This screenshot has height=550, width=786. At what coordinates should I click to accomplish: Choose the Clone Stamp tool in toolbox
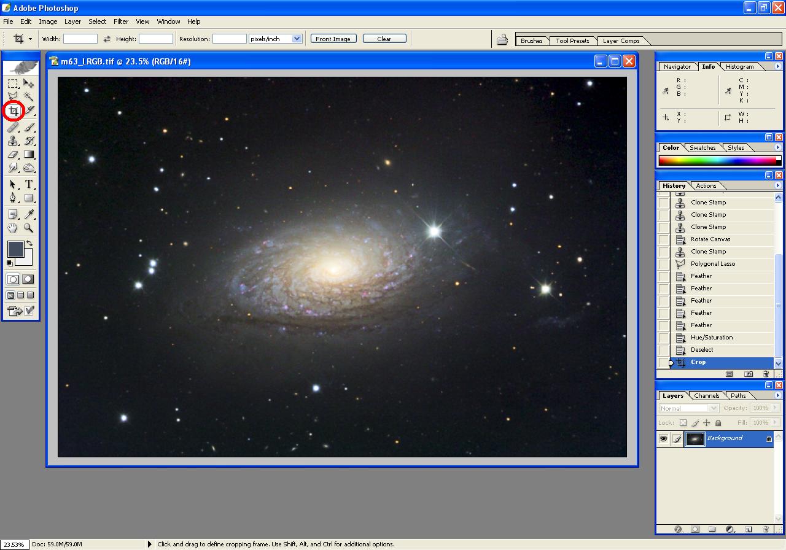click(13, 141)
